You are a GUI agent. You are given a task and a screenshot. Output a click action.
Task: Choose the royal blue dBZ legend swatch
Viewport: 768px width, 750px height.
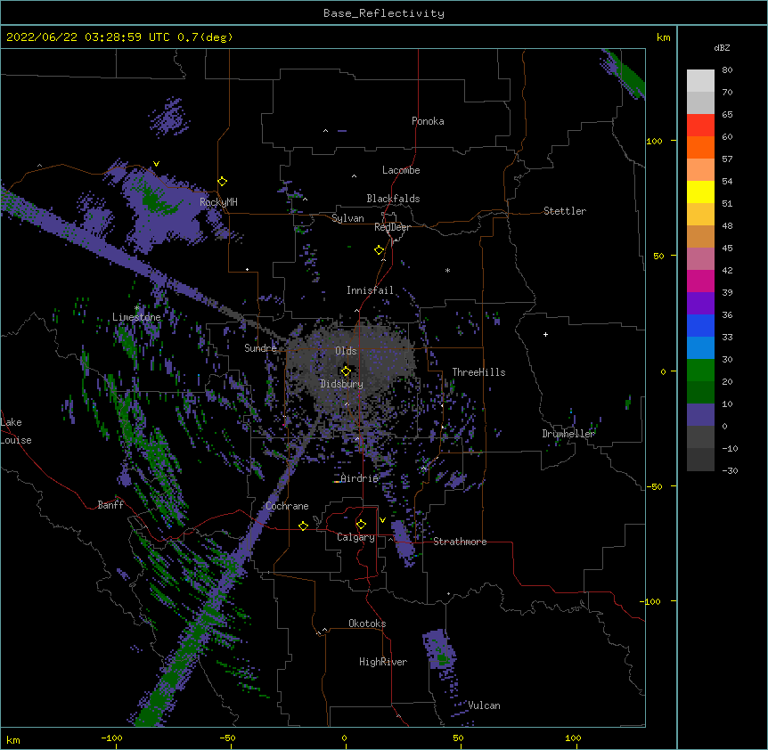(700, 325)
